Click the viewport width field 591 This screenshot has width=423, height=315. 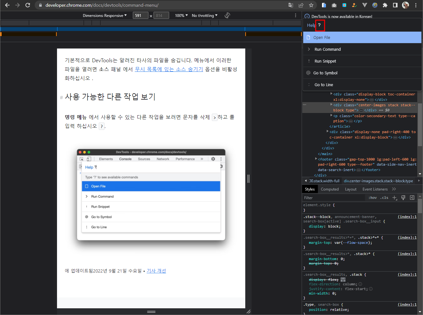point(140,15)
